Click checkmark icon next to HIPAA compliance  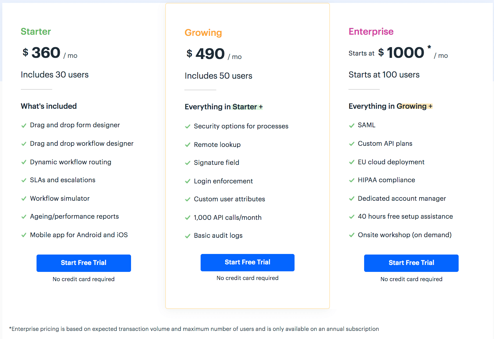pos(352,180)
